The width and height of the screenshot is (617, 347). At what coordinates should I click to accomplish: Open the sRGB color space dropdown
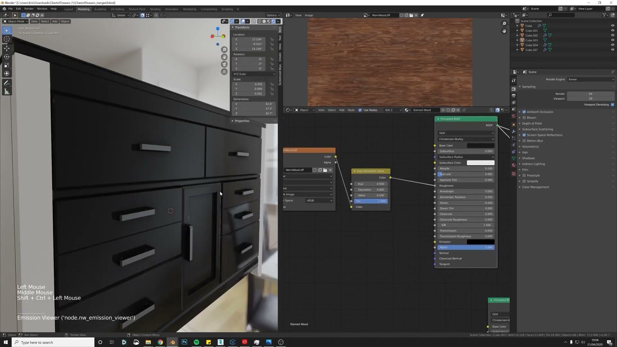pos(319,200)
